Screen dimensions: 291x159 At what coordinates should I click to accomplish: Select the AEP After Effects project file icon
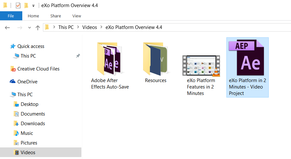pyautogui.click(x=246, y=58)
